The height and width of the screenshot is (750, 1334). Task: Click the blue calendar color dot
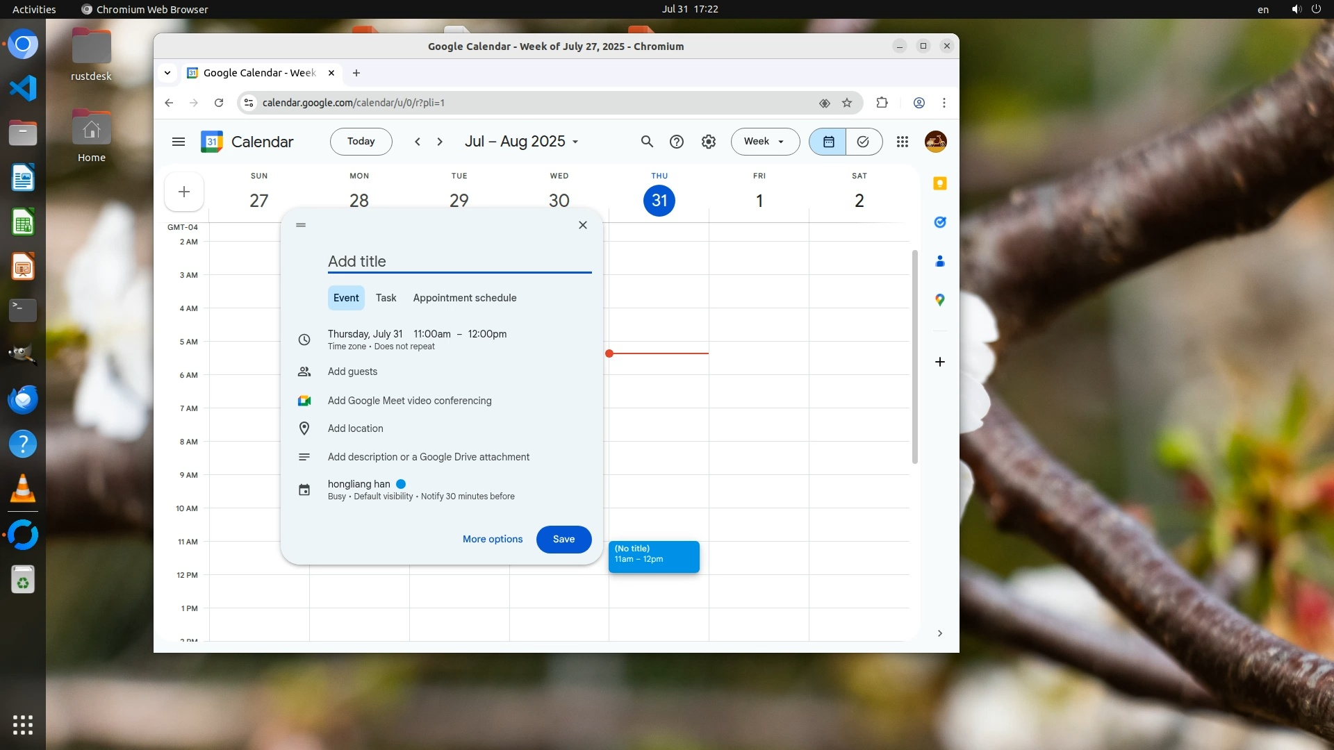tap(401, 484)
